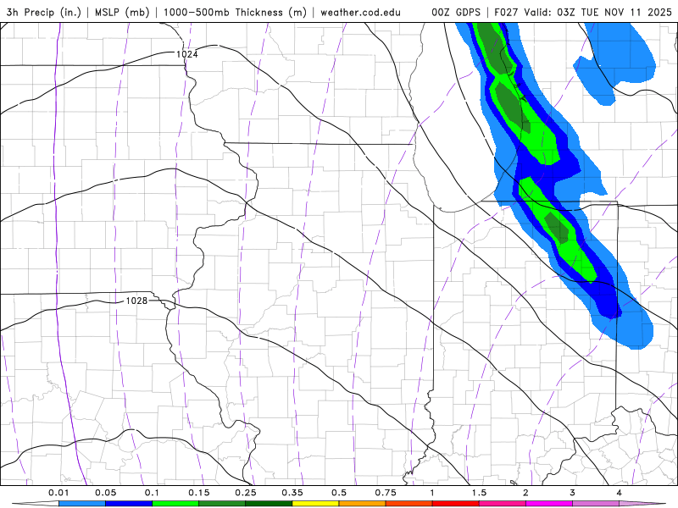This screenshot has height=508, width=678.
Task: Click the yellow 0.35–0.5 legend swatch
Action: pos(315,504)
